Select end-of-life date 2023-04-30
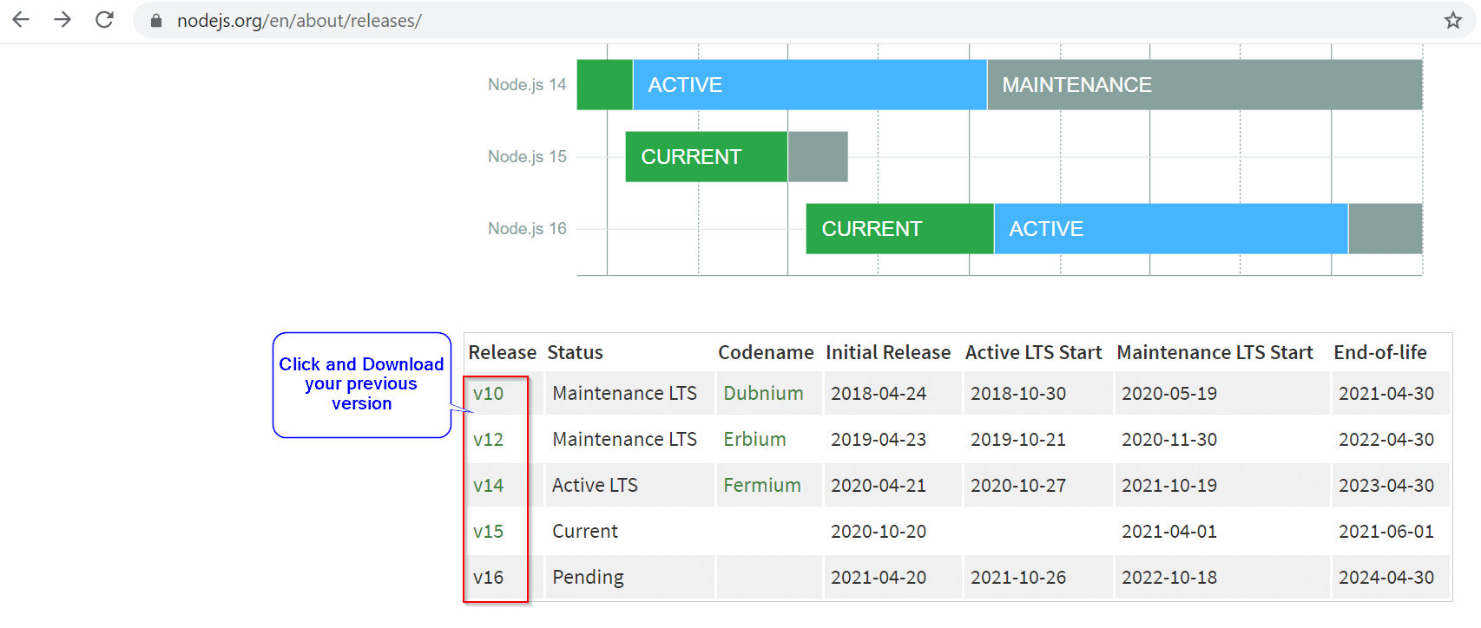1481x628 pixels. click(x=1386, y=486)
